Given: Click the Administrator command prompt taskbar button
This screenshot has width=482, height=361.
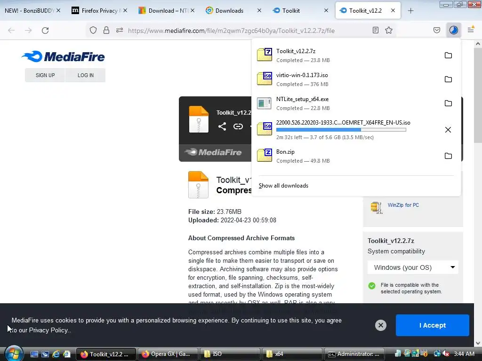Looking at the screenshot, I should (x=354, y=354).
